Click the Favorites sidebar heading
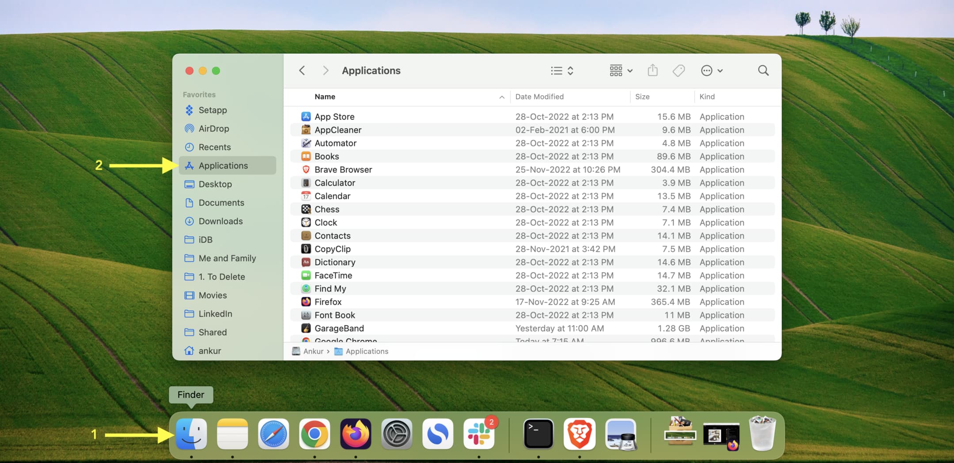Screen dimensions: 954x463 click(x=199, y=94)
